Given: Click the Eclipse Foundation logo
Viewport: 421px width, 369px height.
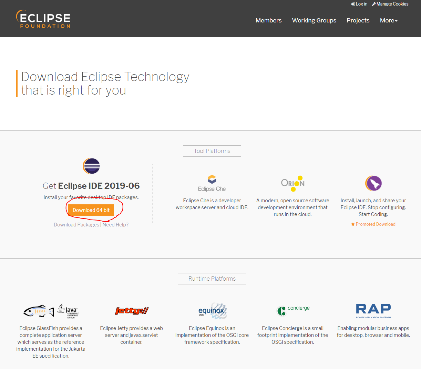Looking at the screenshot, I should pyautogui.click(x=43, y=19).
